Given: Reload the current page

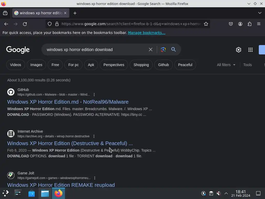Looking at the screenshot, I should coord(25,24).
